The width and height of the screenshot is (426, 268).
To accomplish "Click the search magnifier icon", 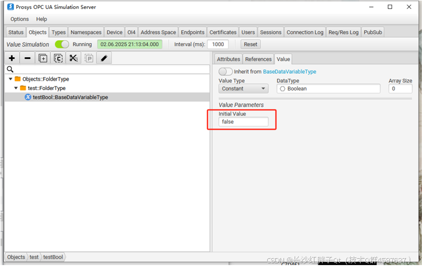I will [x=10, y=69].
